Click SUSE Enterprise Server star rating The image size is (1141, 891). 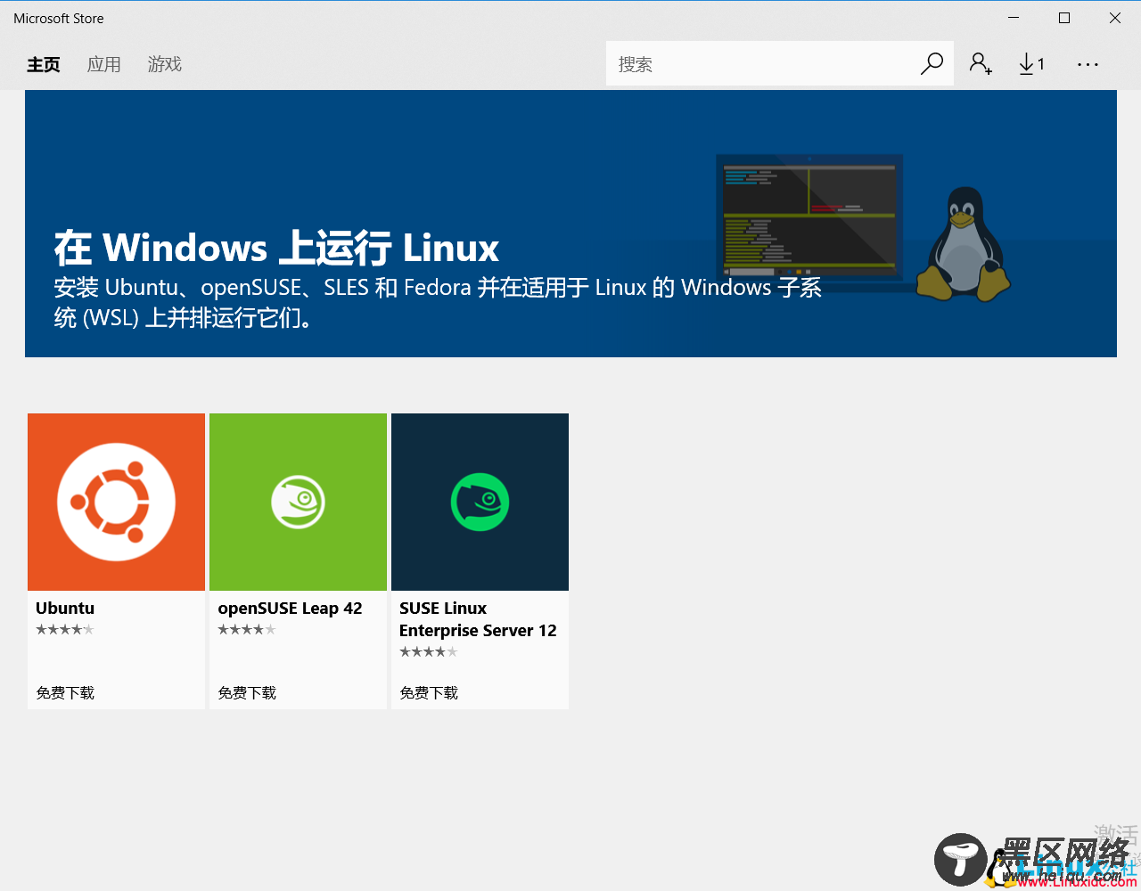pyautogui.click(x=429, y=652)
